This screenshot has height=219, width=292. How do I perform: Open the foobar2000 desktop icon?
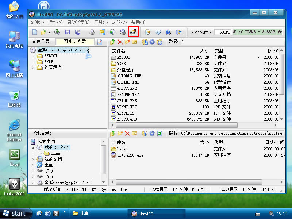(x=14, y=187)
